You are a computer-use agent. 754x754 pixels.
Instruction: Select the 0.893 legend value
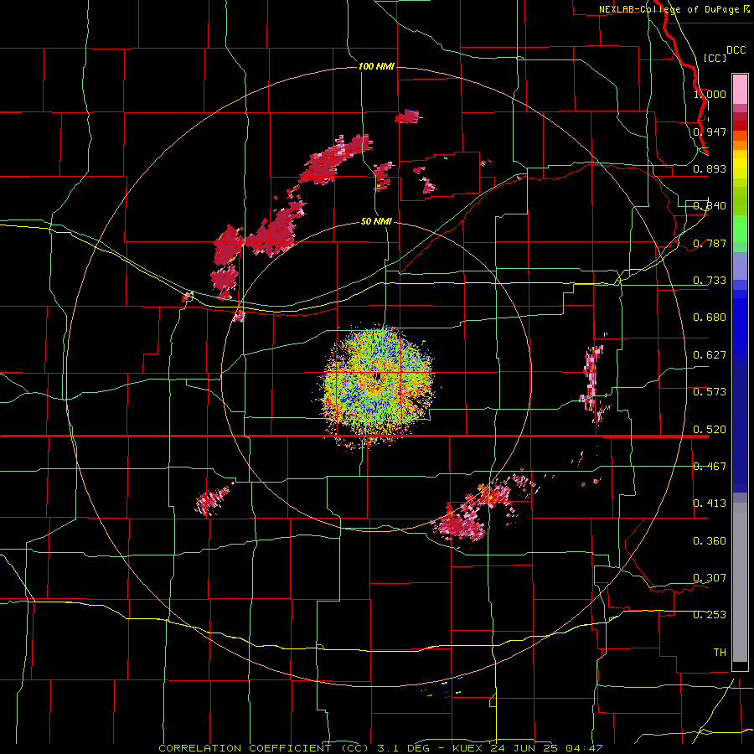[710, 168]
